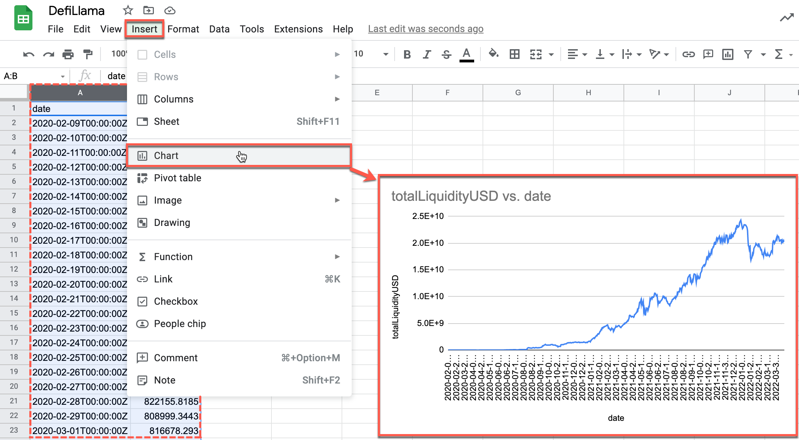Star the DefiLlama document
Screen dimensions: 799x440
tap(128, 10)
